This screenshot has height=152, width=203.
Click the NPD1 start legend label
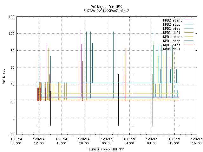(x=173, y=37)
